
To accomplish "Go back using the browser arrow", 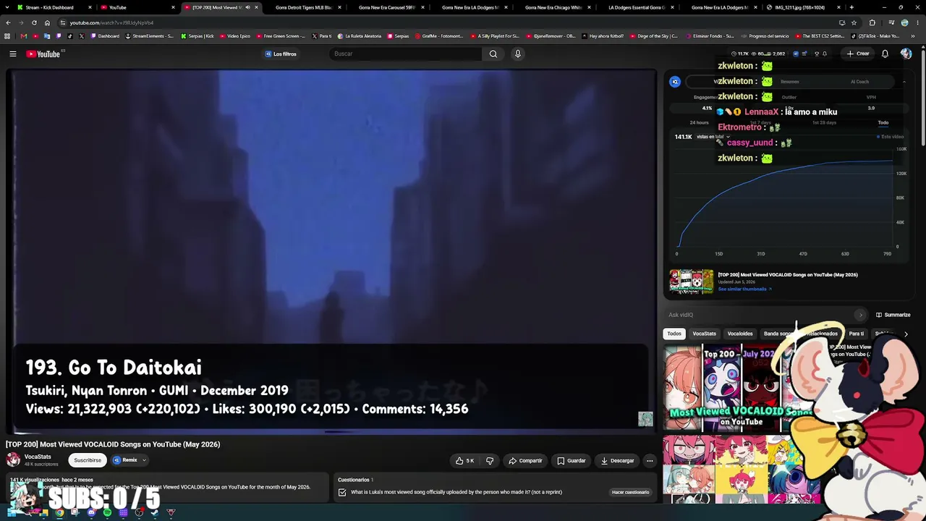I will point(8,22).
